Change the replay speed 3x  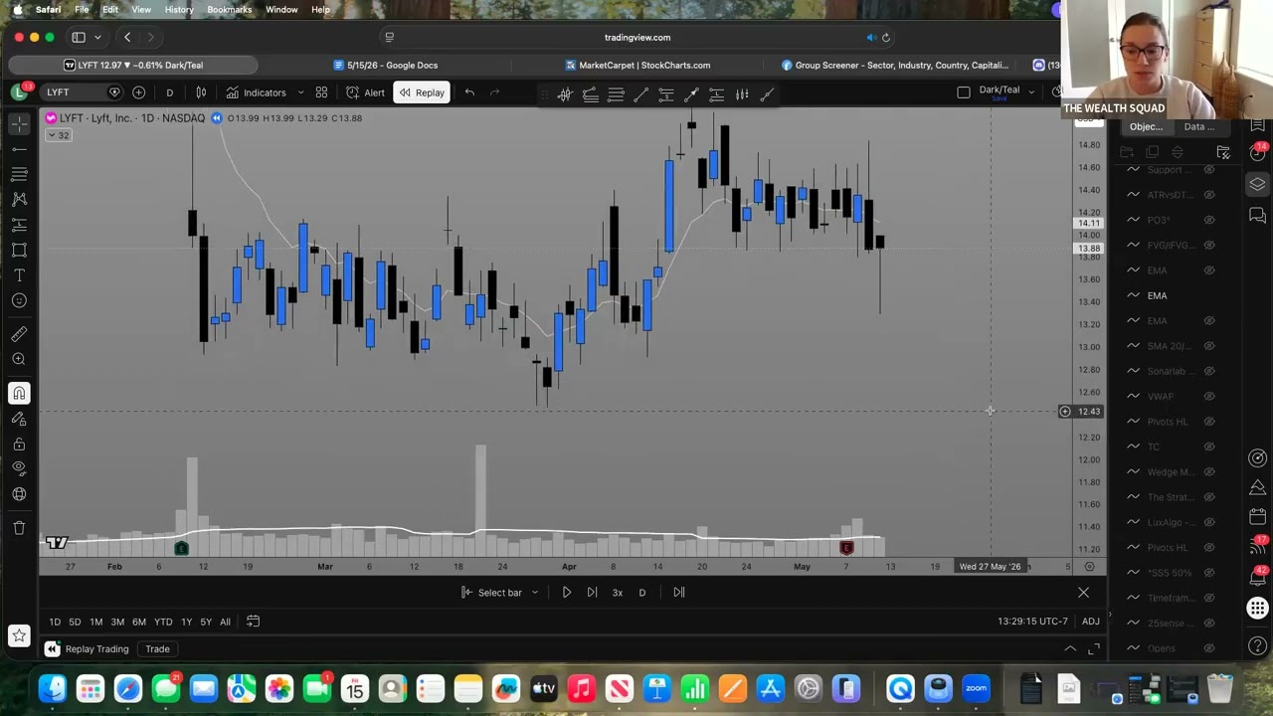click(x=618, y=593)
